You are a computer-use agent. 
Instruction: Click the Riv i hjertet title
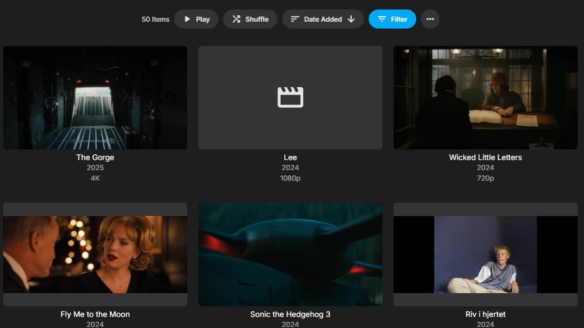(x=486, y=314)
